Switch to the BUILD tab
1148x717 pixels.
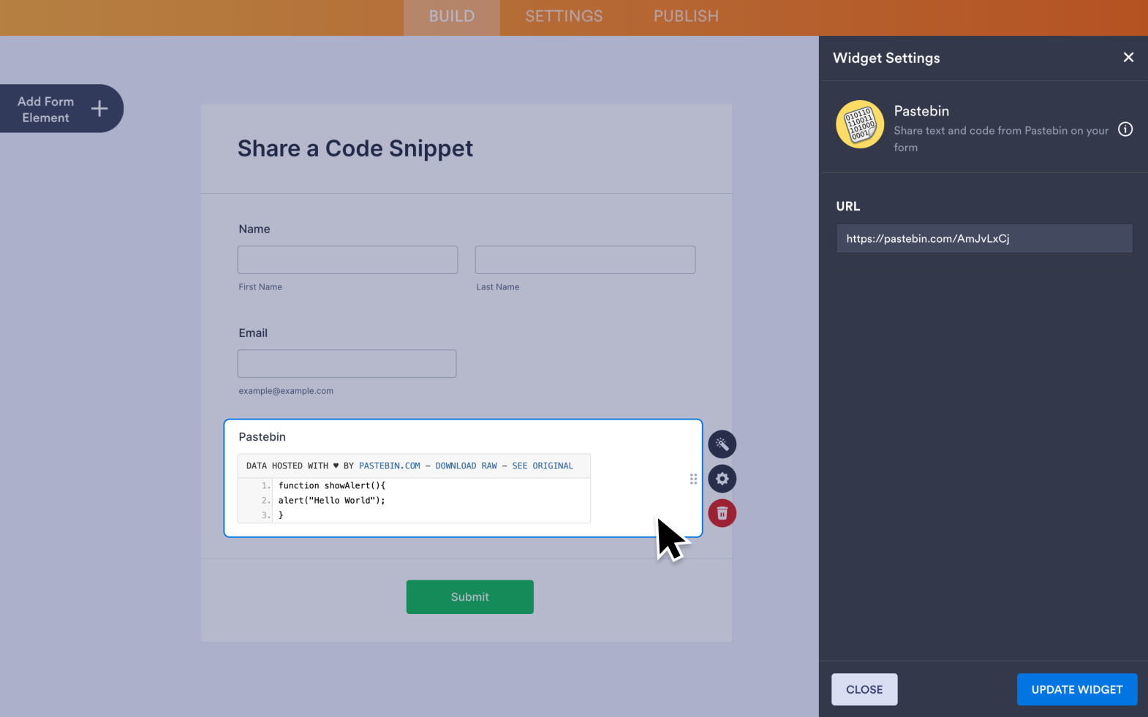(x=452, y=16)
